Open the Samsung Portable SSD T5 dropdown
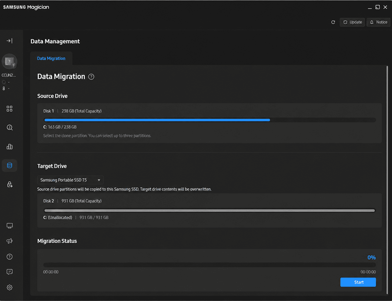Screen dimensions: 392x301 [71, 180]
